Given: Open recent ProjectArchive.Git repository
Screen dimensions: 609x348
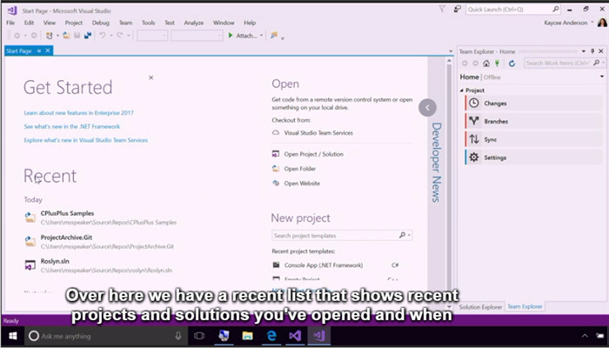Looking at the screenshot, I should pos(99,242).
